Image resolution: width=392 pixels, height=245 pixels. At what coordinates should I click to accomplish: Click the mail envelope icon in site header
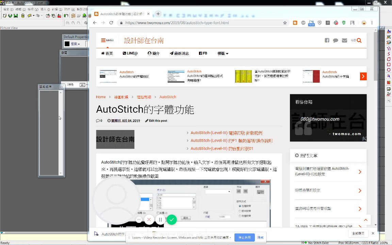(x=344, y=40)
